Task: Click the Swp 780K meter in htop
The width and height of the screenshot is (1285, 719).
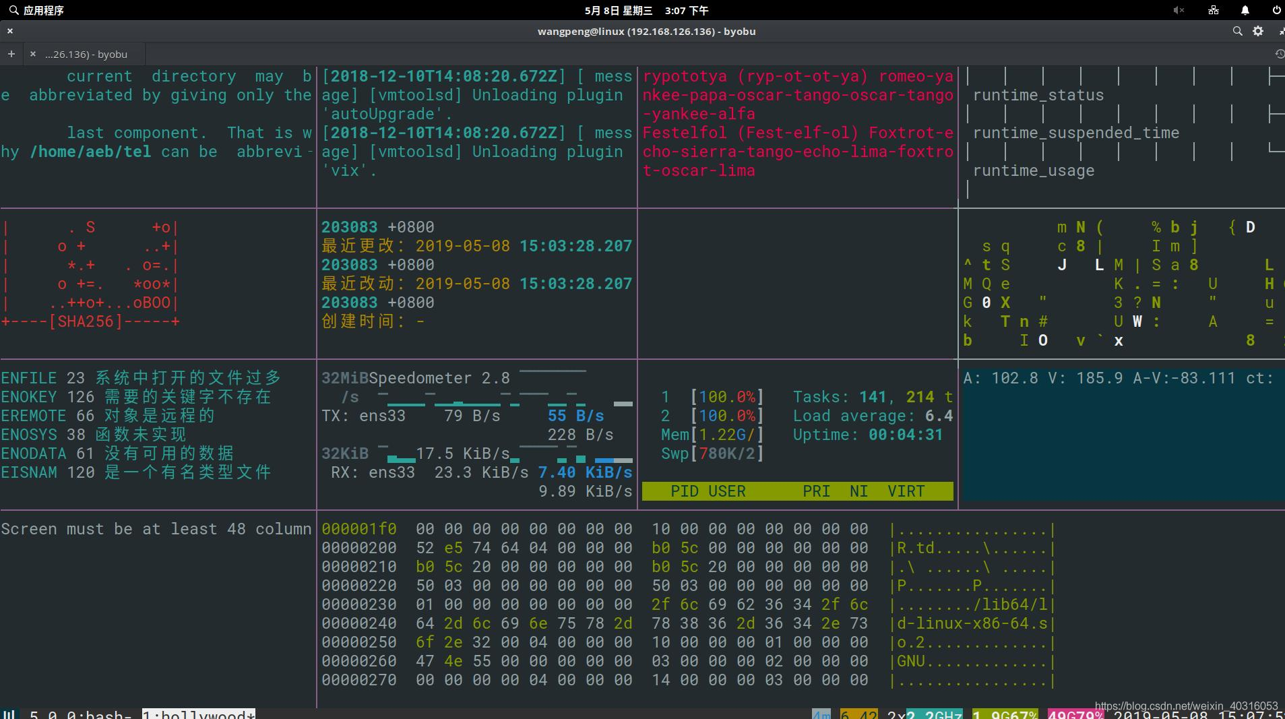Action: tap(712, 454)
